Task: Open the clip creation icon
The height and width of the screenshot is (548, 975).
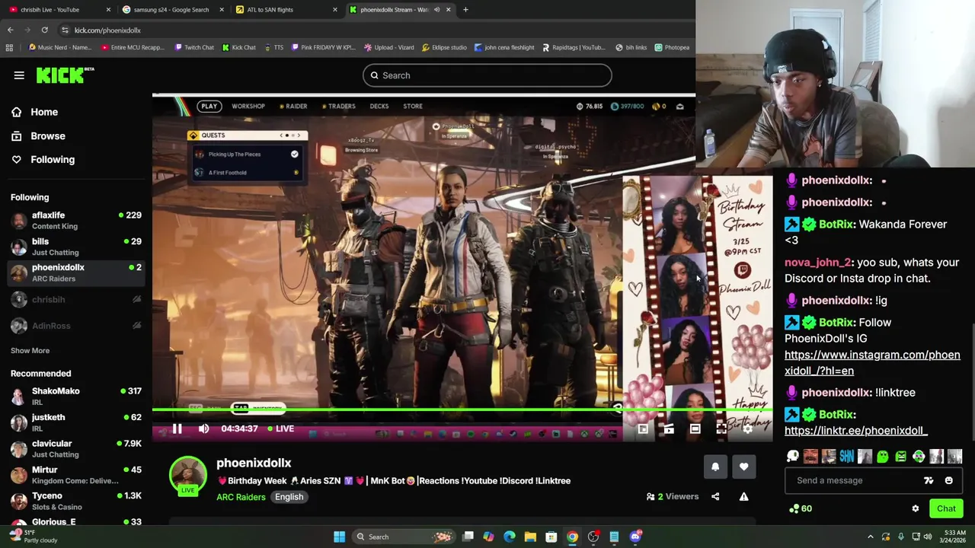Action: (x=669, y=429)
